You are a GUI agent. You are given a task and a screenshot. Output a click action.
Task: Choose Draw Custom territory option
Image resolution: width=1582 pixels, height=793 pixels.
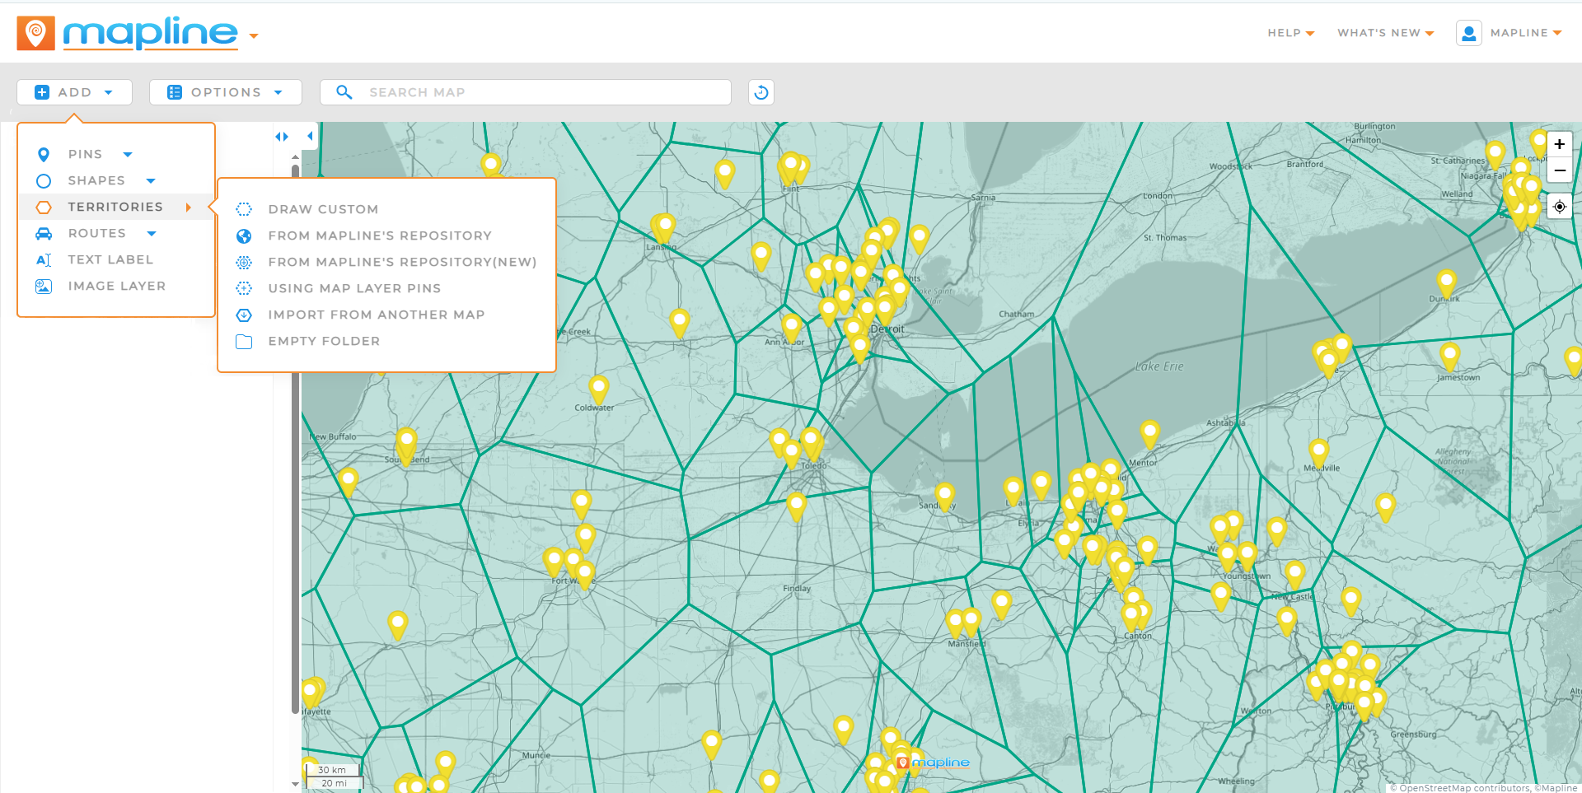click(323, 209)
